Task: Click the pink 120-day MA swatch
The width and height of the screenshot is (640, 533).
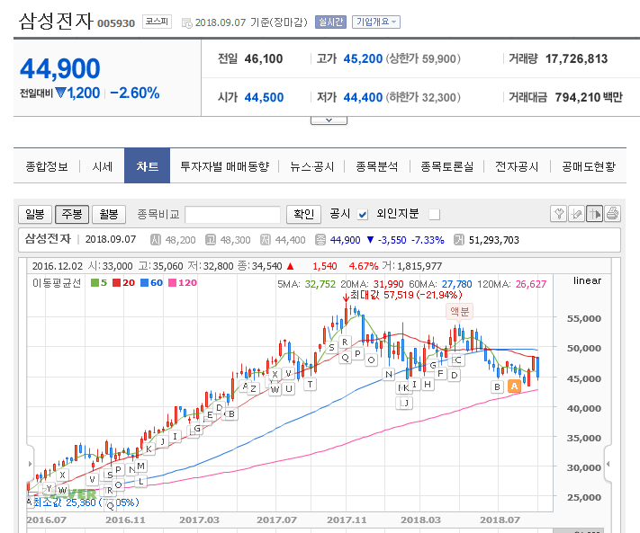Action: (173, 283)
